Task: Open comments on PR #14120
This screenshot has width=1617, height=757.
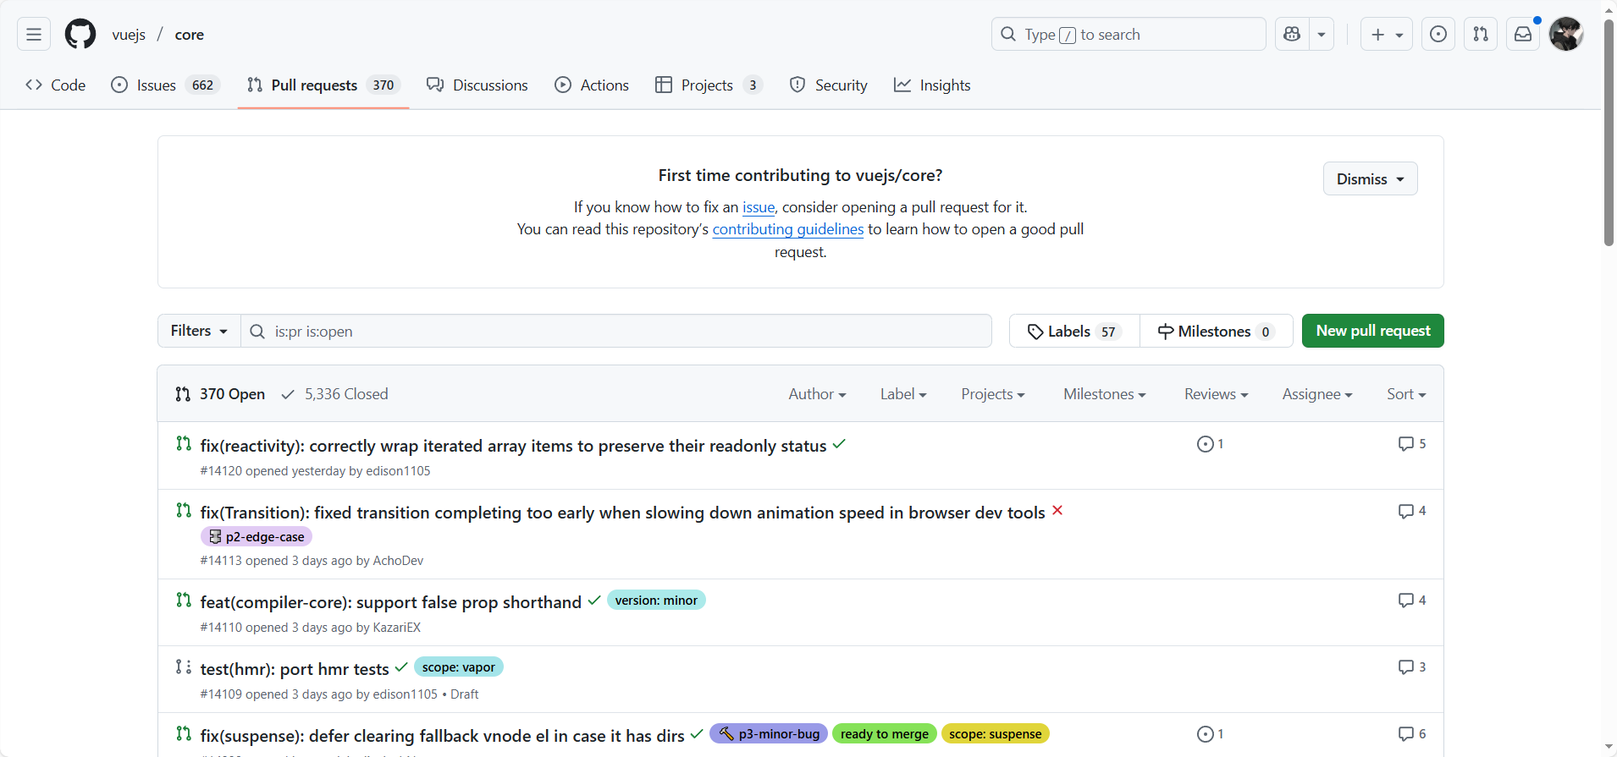Action: (1412, 444)
